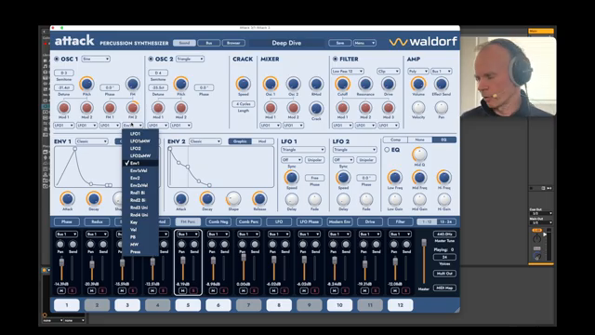The height and width of the screenshot is (335, 595).
Task: Open the OSC 1 Sine waveform dropdown
Action: [x=96, y=59]
